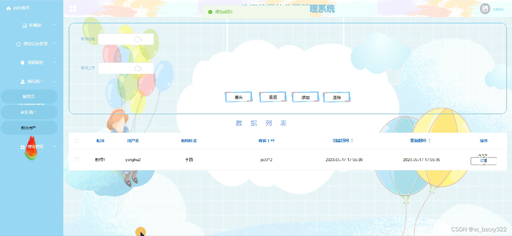The image size is (512, 236).
Task: Click the 添加成功 notification message
Action: 224,12
